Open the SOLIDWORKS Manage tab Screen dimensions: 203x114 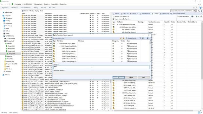[x=178, y=14]
